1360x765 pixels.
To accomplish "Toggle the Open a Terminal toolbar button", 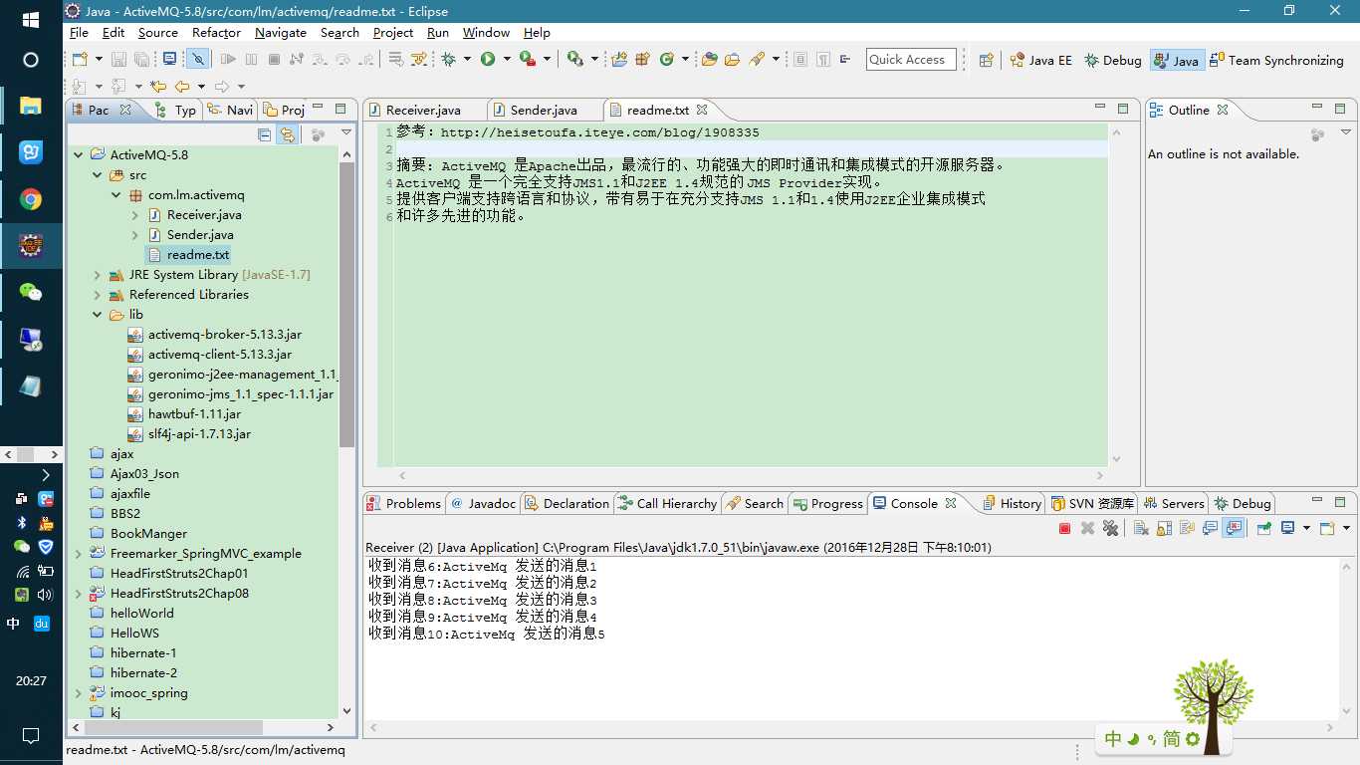I will point(169,60).
